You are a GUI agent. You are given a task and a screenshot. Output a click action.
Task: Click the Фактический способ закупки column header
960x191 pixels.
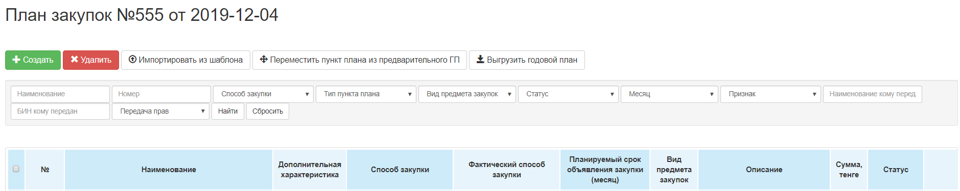tap(507, 170)
